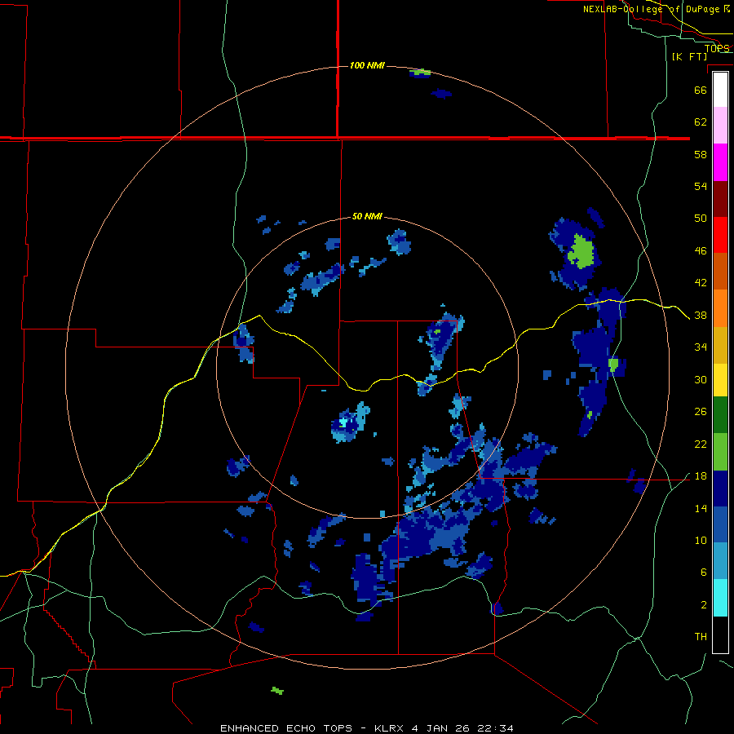Click the [K FT] units label
This screenshot has height=734, width=734.
(689, 57)
